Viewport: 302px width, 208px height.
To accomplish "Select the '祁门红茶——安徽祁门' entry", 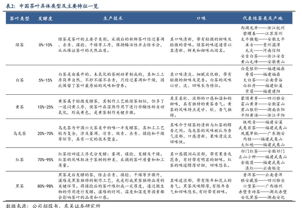I will pos(262,151).
